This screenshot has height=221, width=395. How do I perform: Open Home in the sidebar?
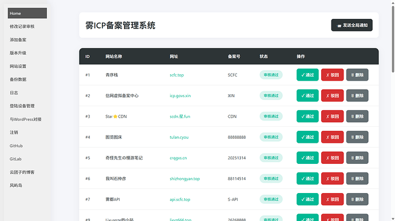tap(27, 13)
